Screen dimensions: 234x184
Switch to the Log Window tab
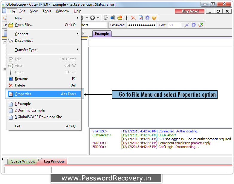click(x=54, y=161)
